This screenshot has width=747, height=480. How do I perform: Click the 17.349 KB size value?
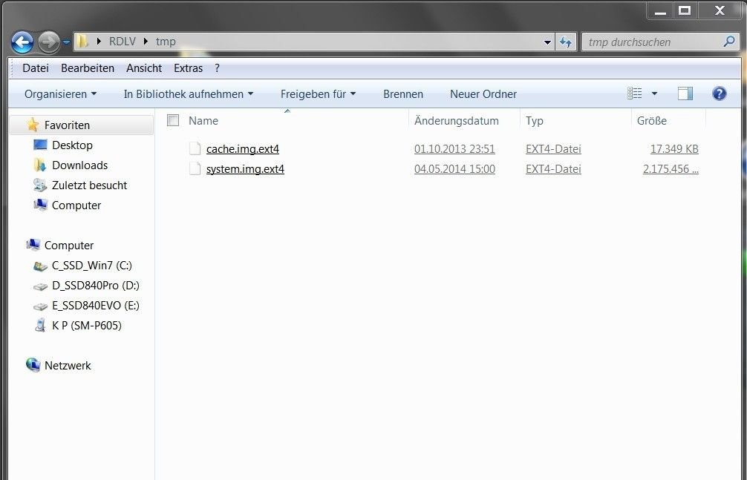click(x=674, y=148)
